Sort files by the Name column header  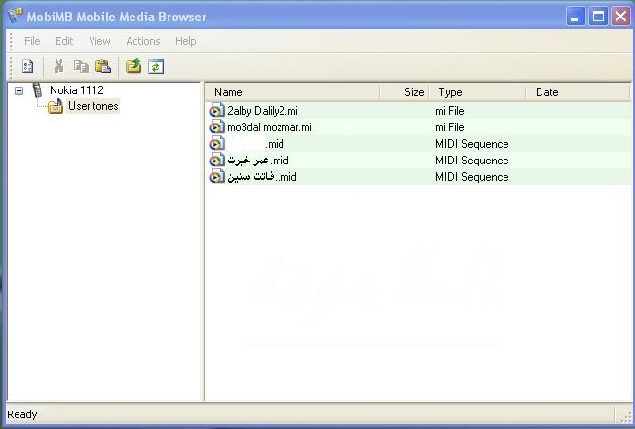[293, 92]
